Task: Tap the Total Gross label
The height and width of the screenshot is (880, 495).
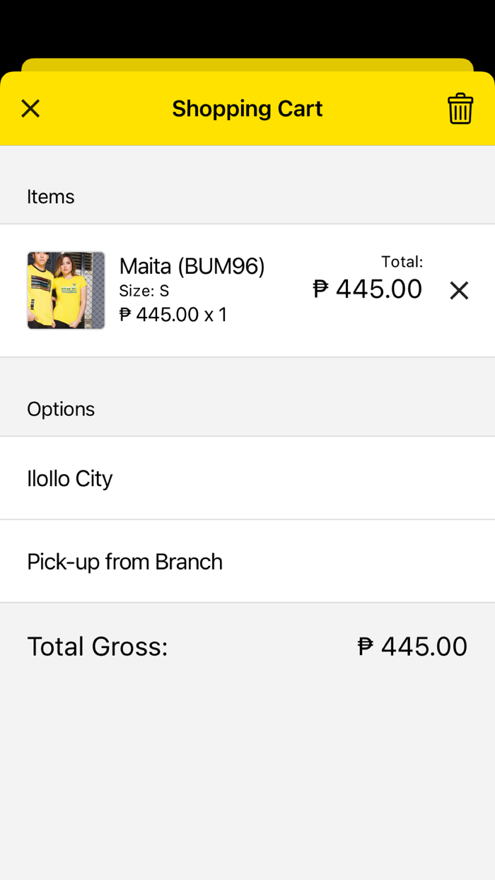Action: pos(98,646)
